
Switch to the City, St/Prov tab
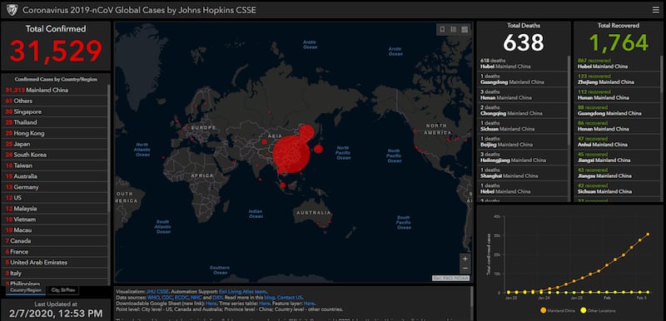63,290
